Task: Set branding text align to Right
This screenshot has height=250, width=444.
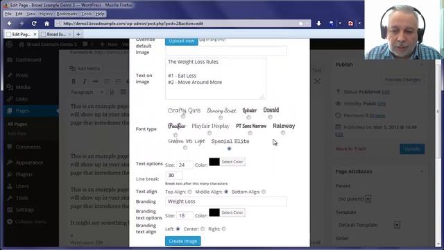Action: [x=223, y=228]
